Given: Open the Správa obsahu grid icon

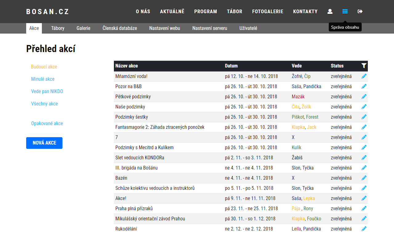Looking at the screenshot, I should tap(345, 11).
